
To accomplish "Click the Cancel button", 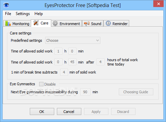I will (x=69, y=111).
